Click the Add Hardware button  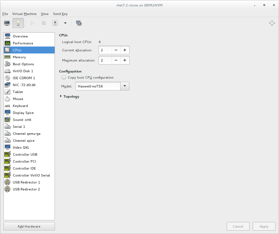click(29, 226)
